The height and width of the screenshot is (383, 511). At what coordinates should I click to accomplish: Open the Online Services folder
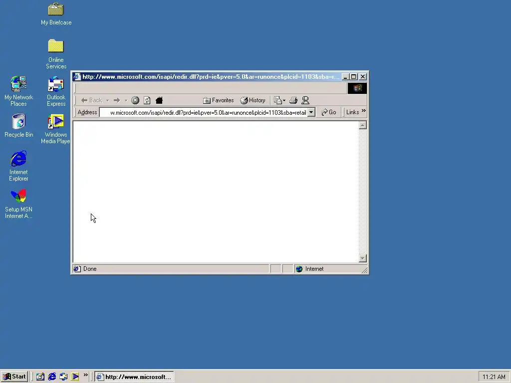(56, 54)
